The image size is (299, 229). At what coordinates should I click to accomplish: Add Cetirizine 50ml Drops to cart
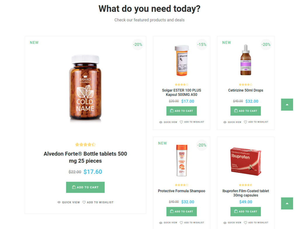(x=245, y=111)
